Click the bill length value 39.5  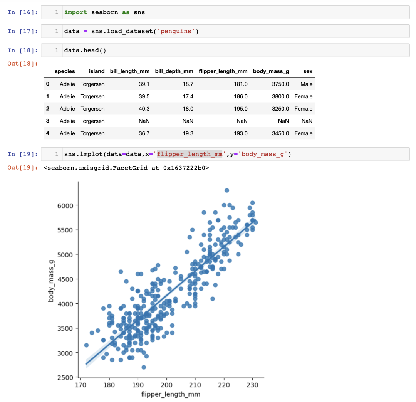tap(144, 96)
